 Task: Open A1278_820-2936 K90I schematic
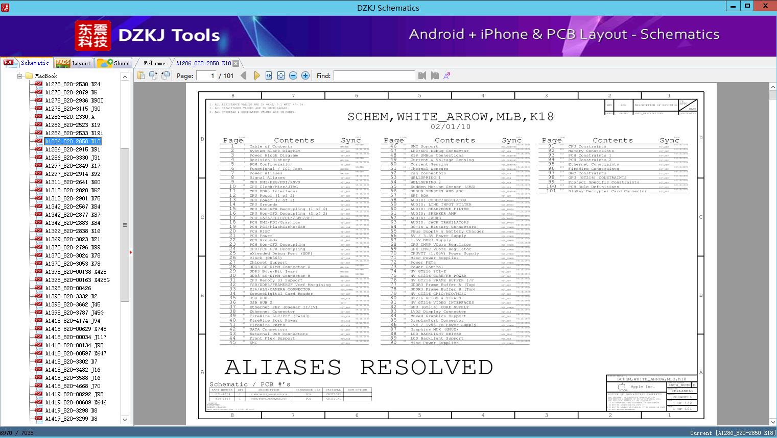point(74,100)
